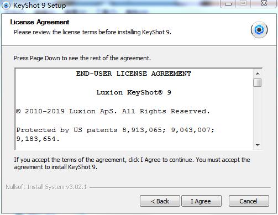This screenshot has width=278, height=215.
Task: Go back with the < Back button
Action: click(x=160, y=201)
